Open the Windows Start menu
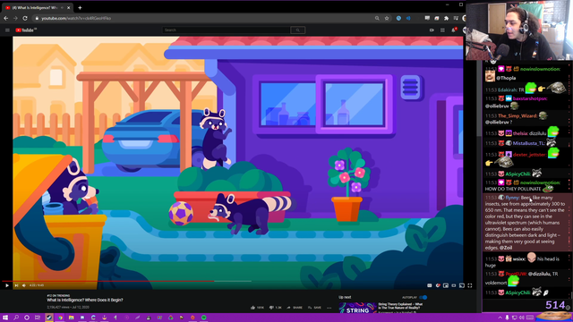The image size is (573, 322). point(5,318)
